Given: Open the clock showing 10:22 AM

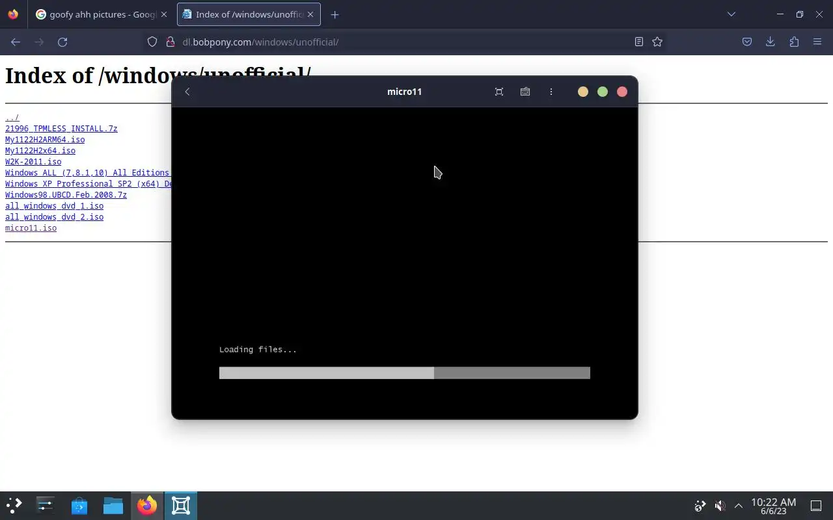Looking at the screenshot, I should pos(774,506).
